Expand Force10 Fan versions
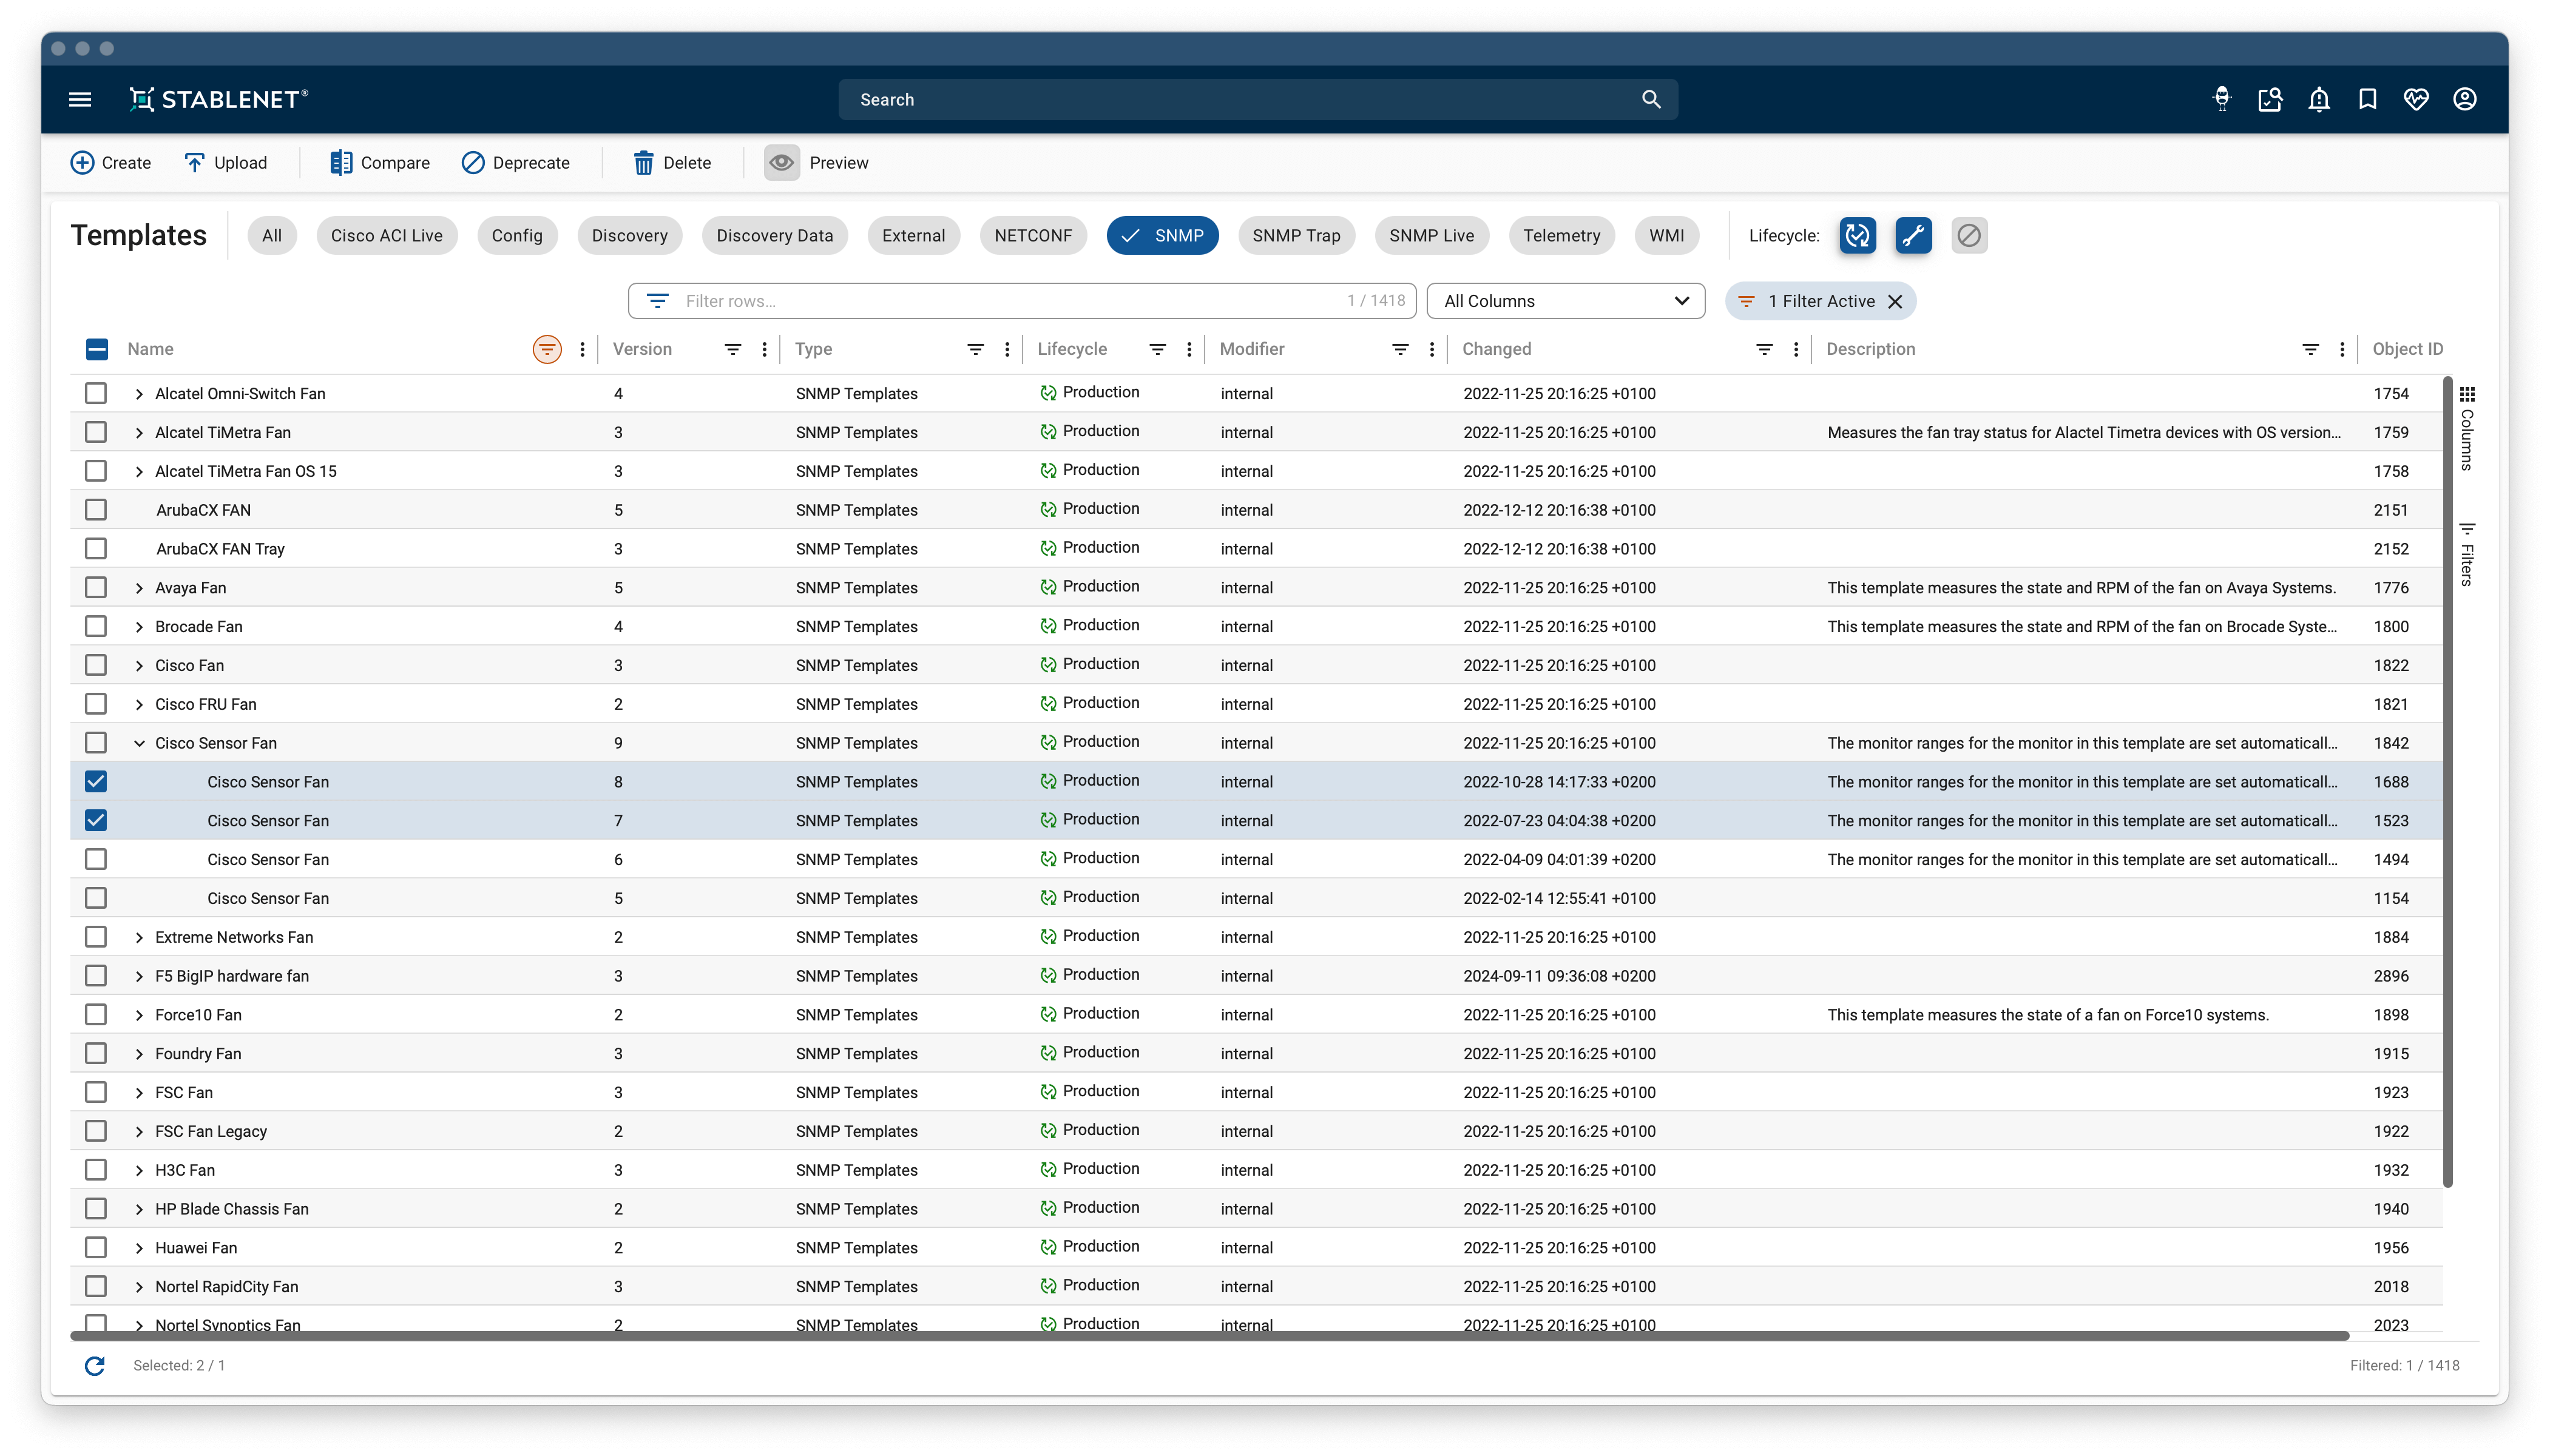The height and width of the screenshot is (1456, 2550). (139, 1015)
